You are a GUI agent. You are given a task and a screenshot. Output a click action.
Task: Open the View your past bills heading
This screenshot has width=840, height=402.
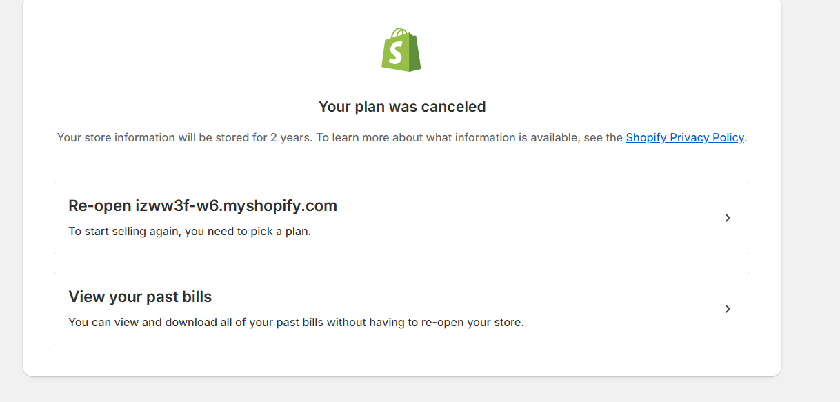[x=140, y=297]
